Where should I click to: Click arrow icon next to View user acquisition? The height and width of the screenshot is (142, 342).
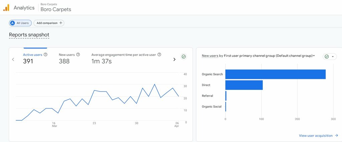click(x=336, y=136)
